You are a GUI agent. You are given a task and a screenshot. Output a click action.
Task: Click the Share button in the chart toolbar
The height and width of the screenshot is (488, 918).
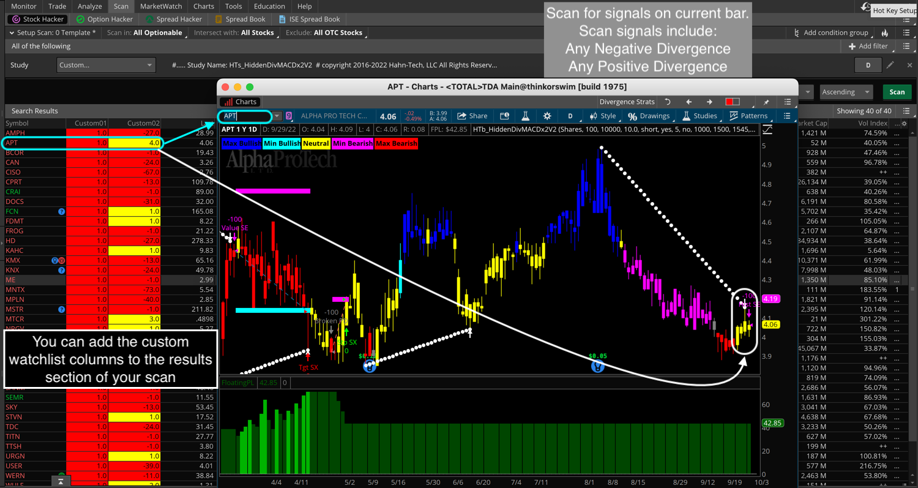pyautogui.click(x=472, y=116)
